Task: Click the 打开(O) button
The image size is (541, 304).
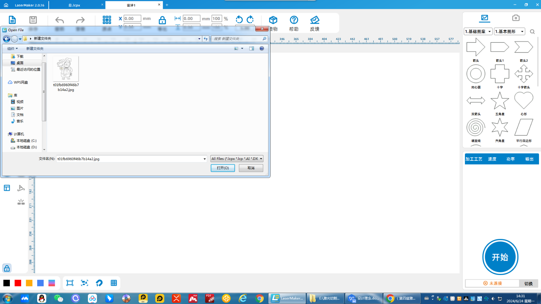Action: [x=222, y=168]
